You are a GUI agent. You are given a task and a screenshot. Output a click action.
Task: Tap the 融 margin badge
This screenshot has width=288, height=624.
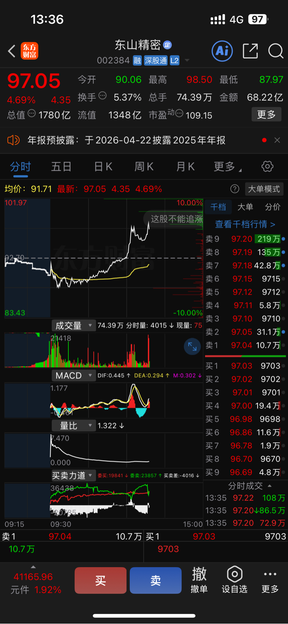click(x=137, y=60)
